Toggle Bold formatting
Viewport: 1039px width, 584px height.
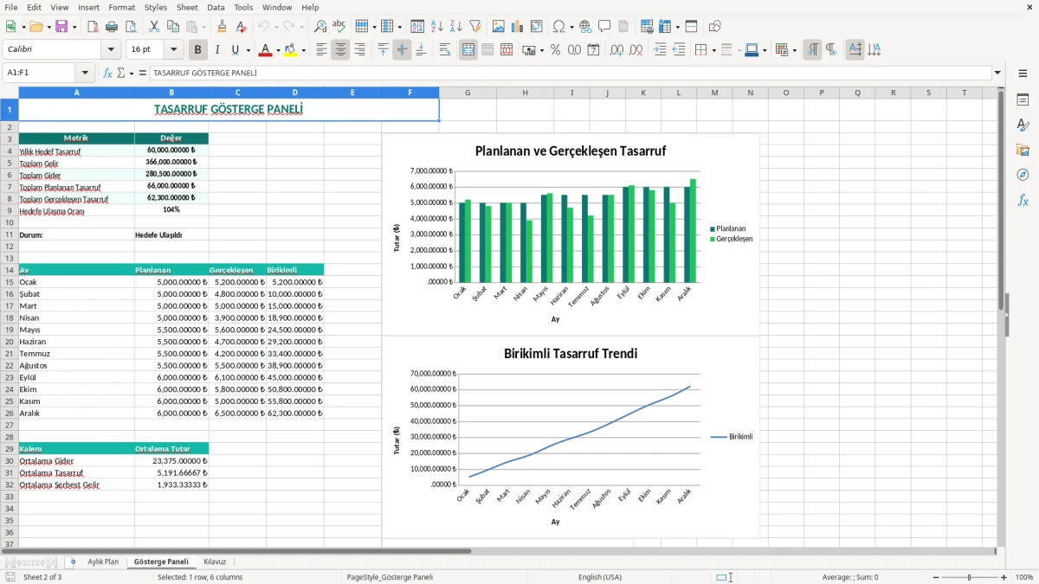pos(197,50)
